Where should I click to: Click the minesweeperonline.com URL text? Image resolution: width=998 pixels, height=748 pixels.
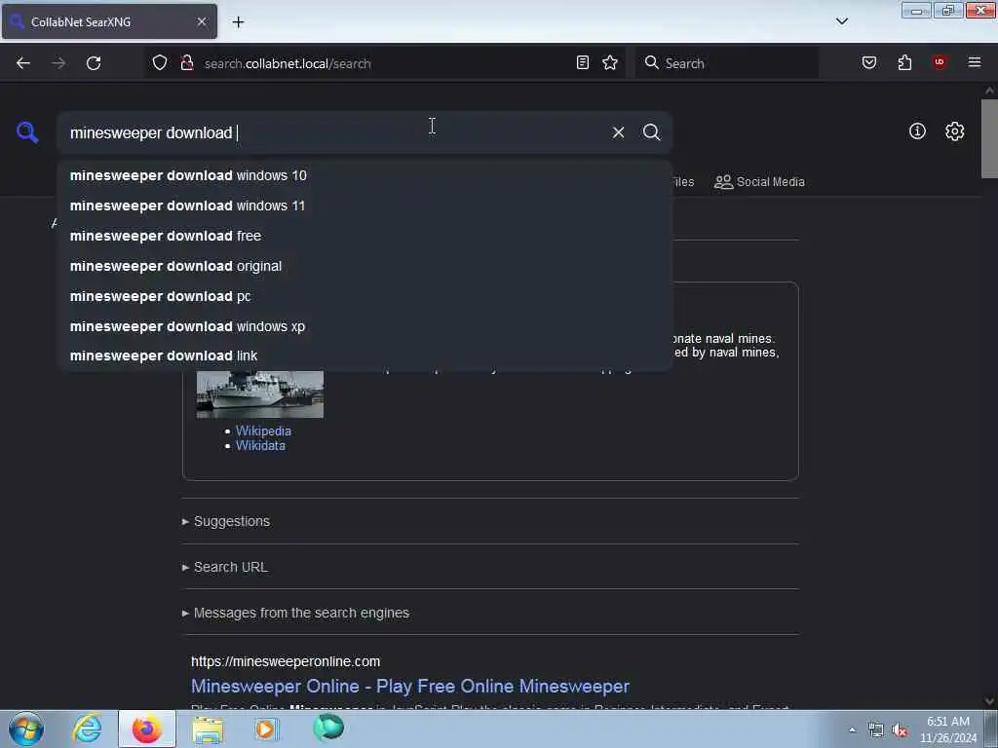pyautogui.click(x=286, y=661)
